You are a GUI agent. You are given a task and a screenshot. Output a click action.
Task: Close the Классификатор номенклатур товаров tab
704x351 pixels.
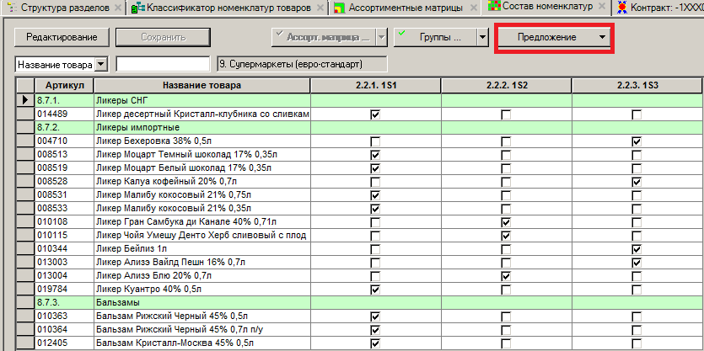click(320, 8)
